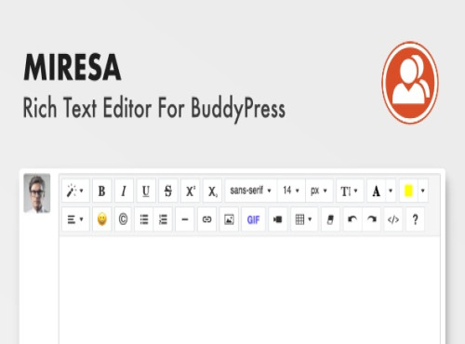Redo the last action
Viewport: 465px width, 344px height.
(371, 219)
